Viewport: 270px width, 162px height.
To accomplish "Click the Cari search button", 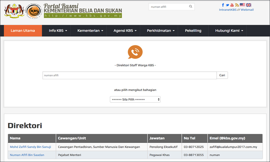I will [222, 75].
